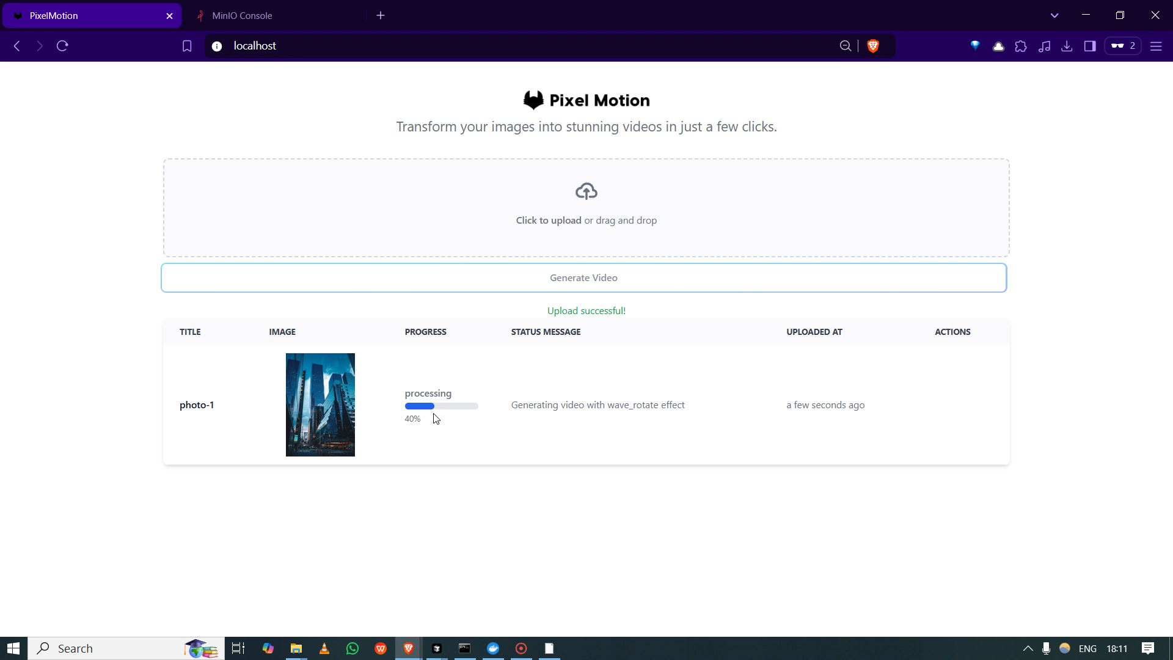The height and width of the screenshot is (660, 1173).
Task: Click the photo-1 processing progress bar
Action: [x=441, y=406]
